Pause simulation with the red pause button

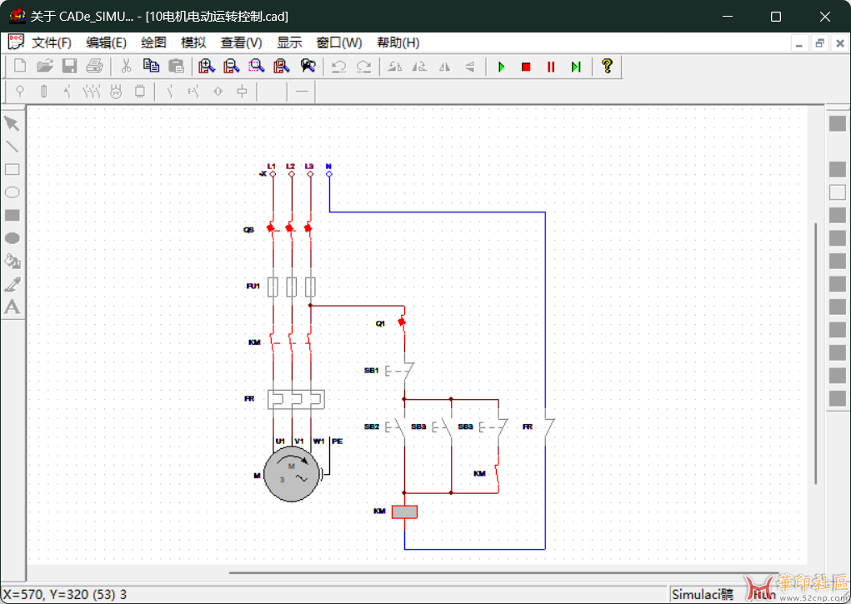point(551,67)
